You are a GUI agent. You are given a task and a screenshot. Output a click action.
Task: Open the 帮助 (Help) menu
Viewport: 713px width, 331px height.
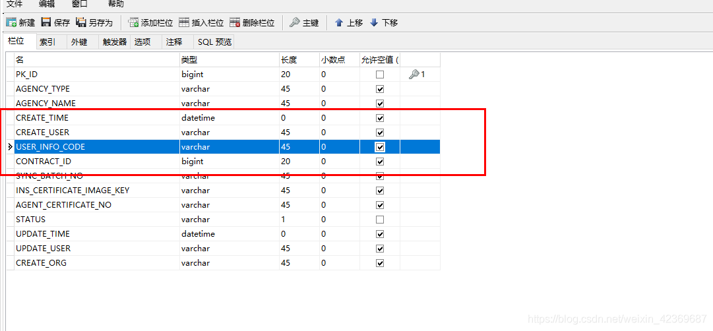(x=115, y=5)
